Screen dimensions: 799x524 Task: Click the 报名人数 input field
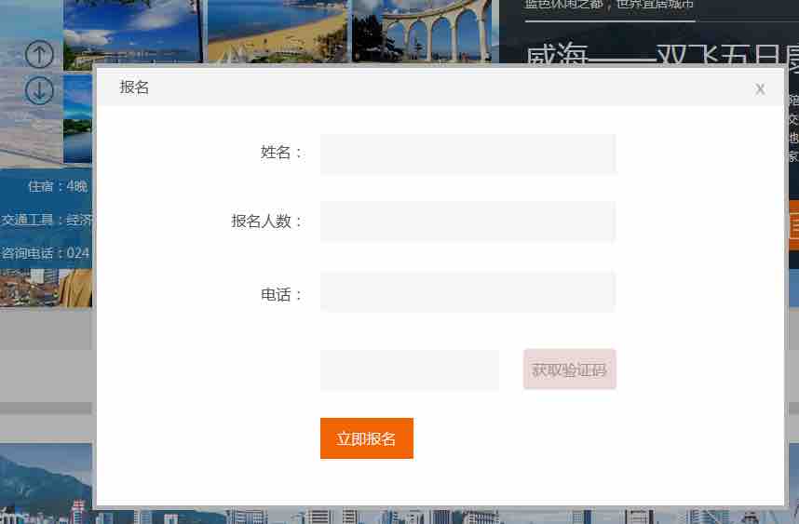coord(467,222)
